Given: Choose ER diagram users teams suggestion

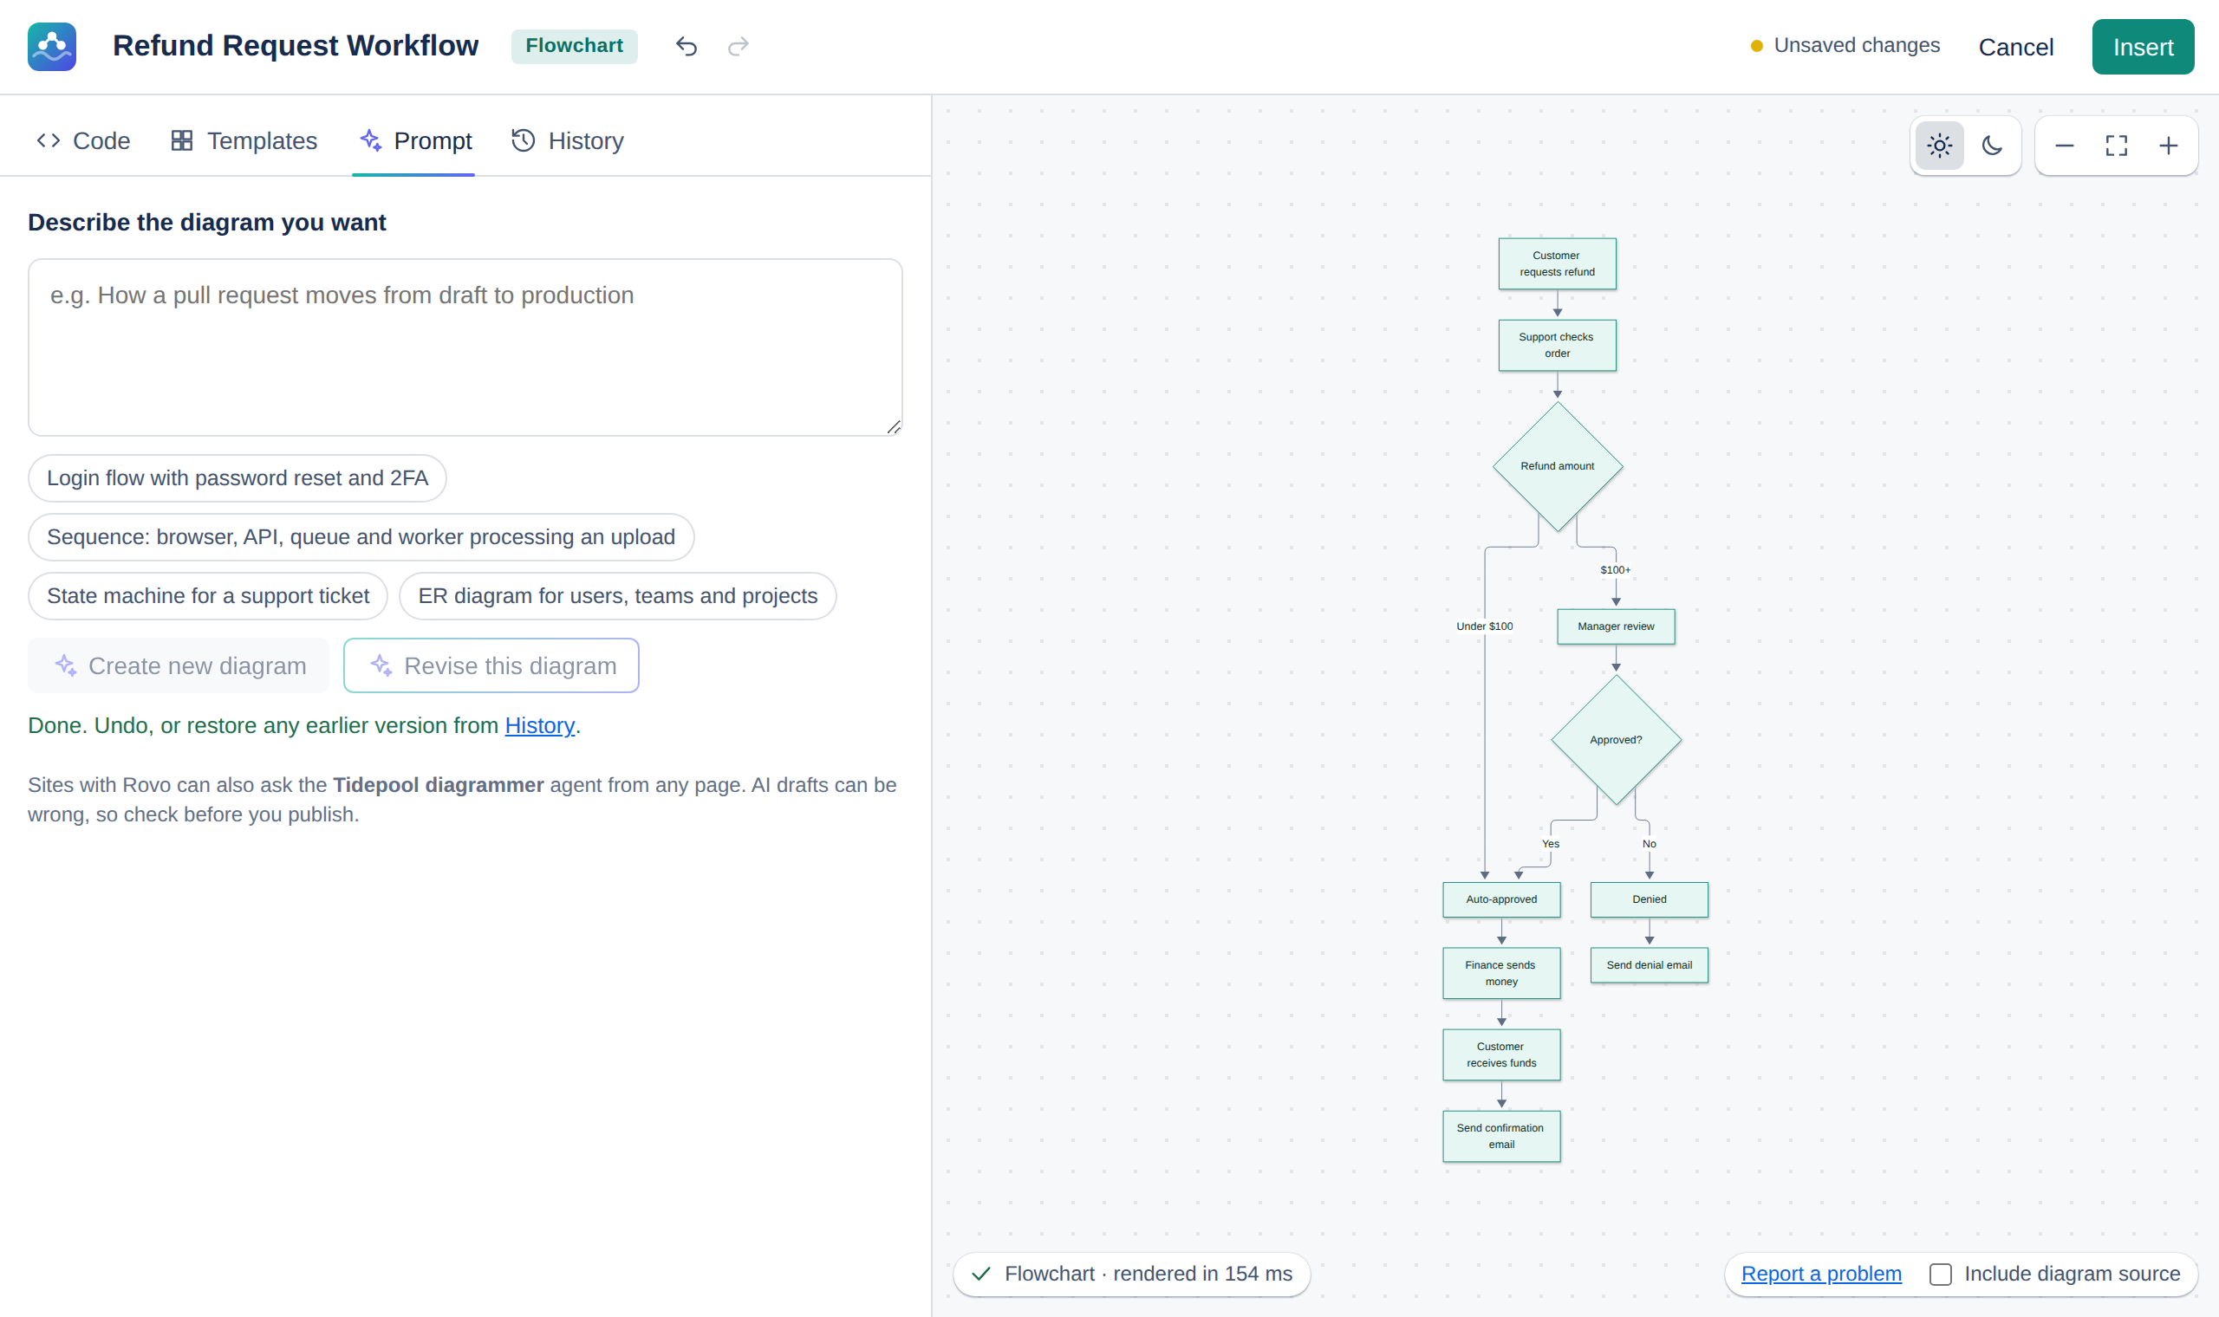Looking at the screenshot, I should pyautogui.click(x=618, y=596).
